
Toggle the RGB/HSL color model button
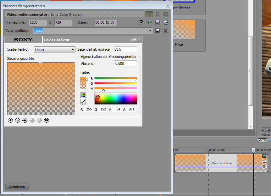[83, 95]
